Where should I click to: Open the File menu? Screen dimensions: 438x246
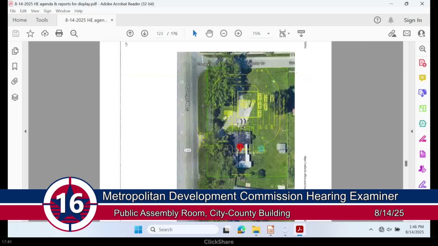[13, 11]
